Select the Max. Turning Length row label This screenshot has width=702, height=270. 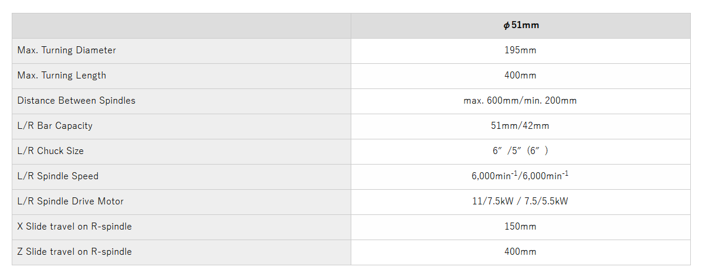[x=62, y=76]
